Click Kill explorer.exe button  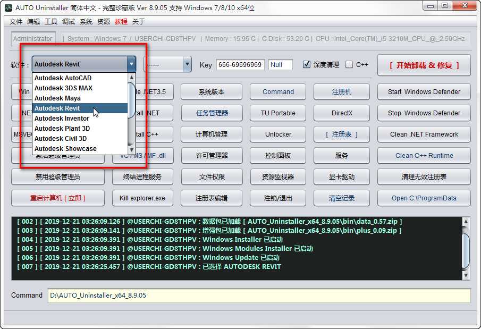click(x=142, y=198)
